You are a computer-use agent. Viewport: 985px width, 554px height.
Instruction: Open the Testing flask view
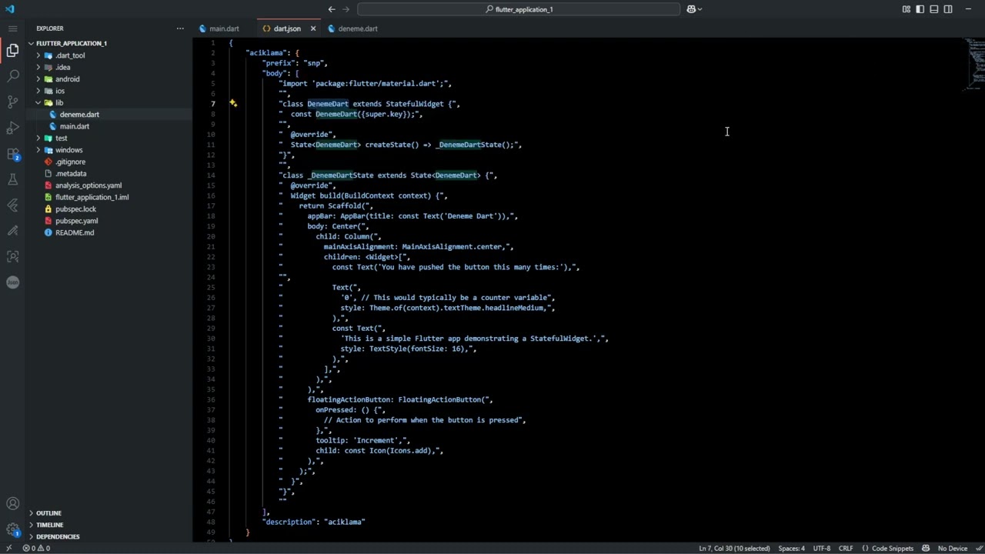[12, 179]
